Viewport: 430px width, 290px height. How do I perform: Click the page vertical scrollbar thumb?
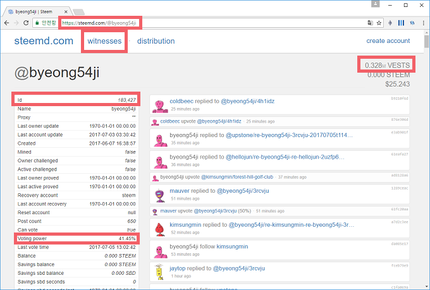point(426,42)
